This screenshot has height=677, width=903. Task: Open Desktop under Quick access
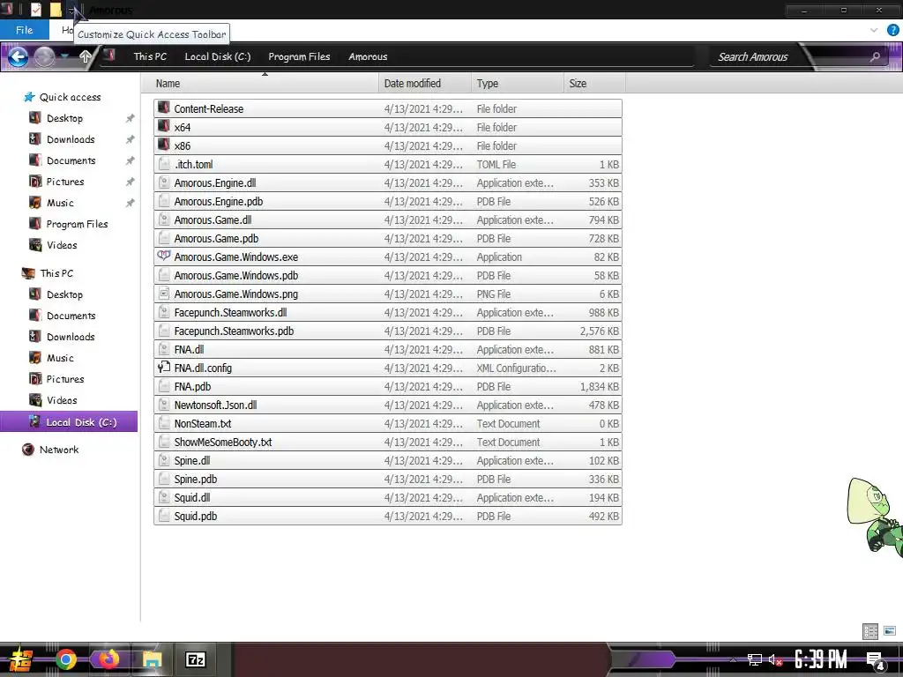[x=64, y=118]
